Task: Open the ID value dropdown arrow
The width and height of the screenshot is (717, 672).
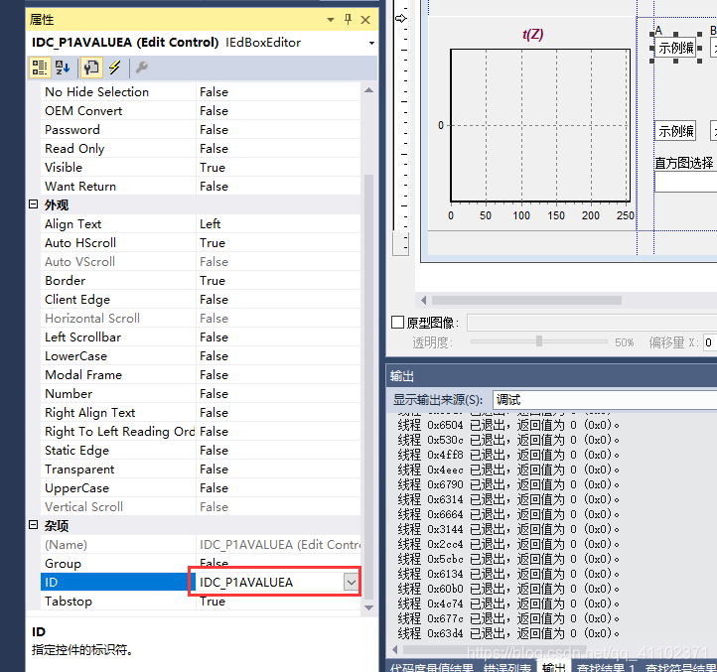Action: click(x=352, y=582)
